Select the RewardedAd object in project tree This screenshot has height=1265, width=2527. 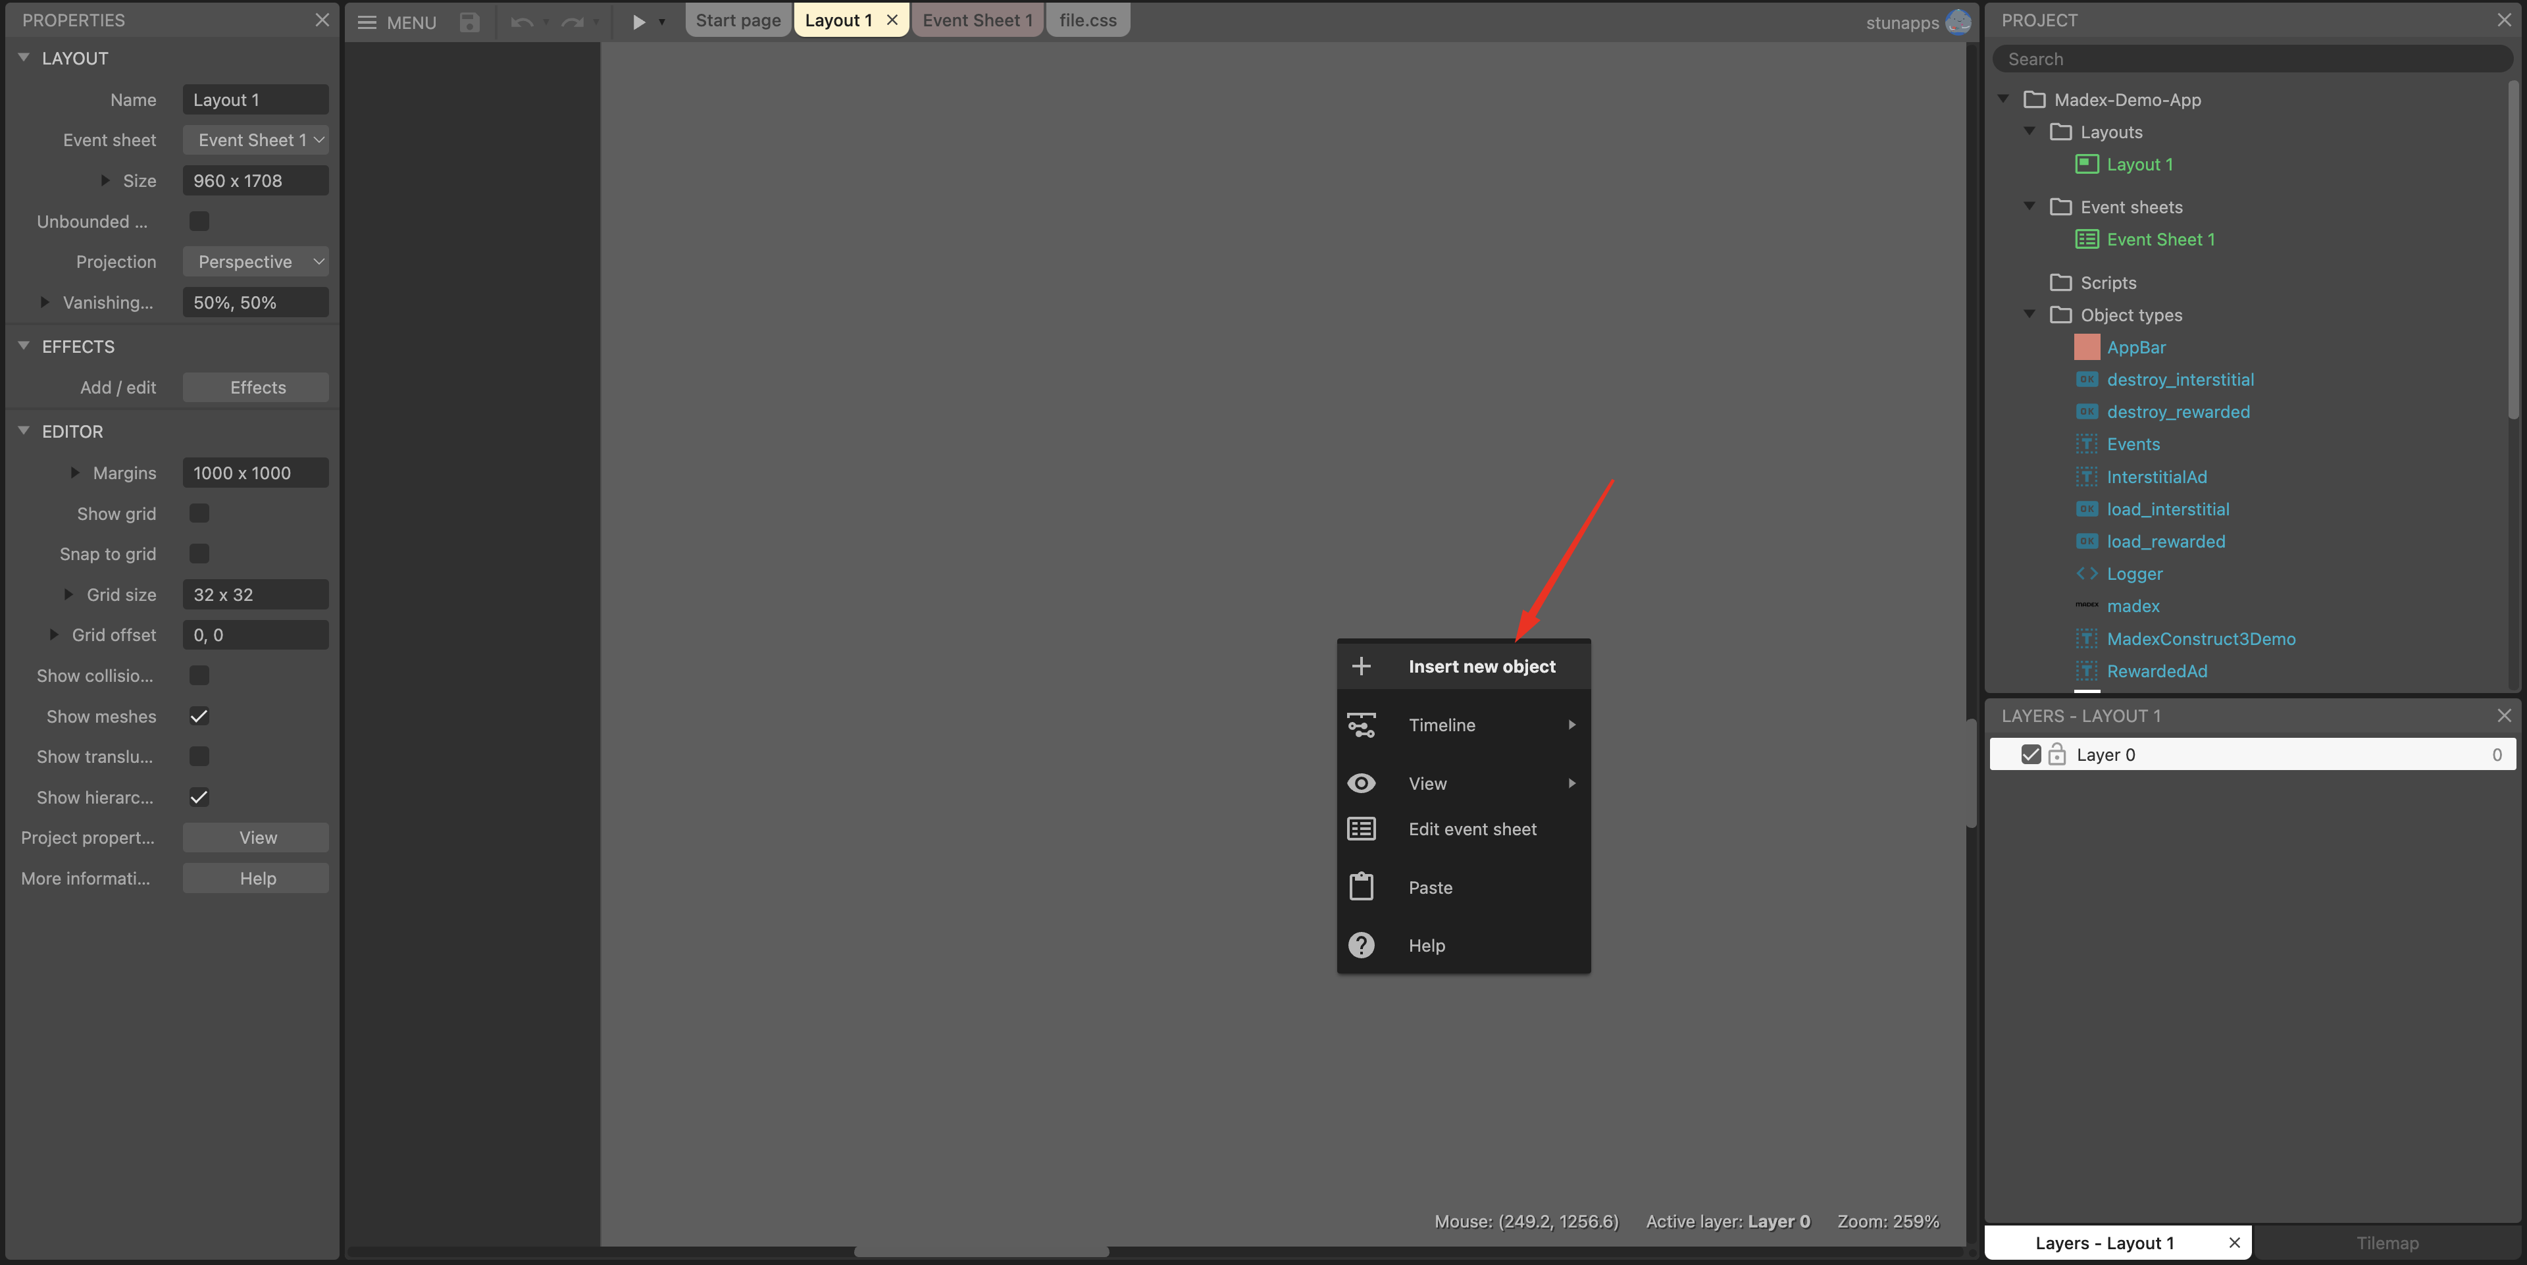[x=2157, y=671]
